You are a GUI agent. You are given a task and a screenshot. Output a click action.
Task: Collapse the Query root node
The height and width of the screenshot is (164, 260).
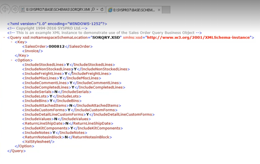coord(4,37)
